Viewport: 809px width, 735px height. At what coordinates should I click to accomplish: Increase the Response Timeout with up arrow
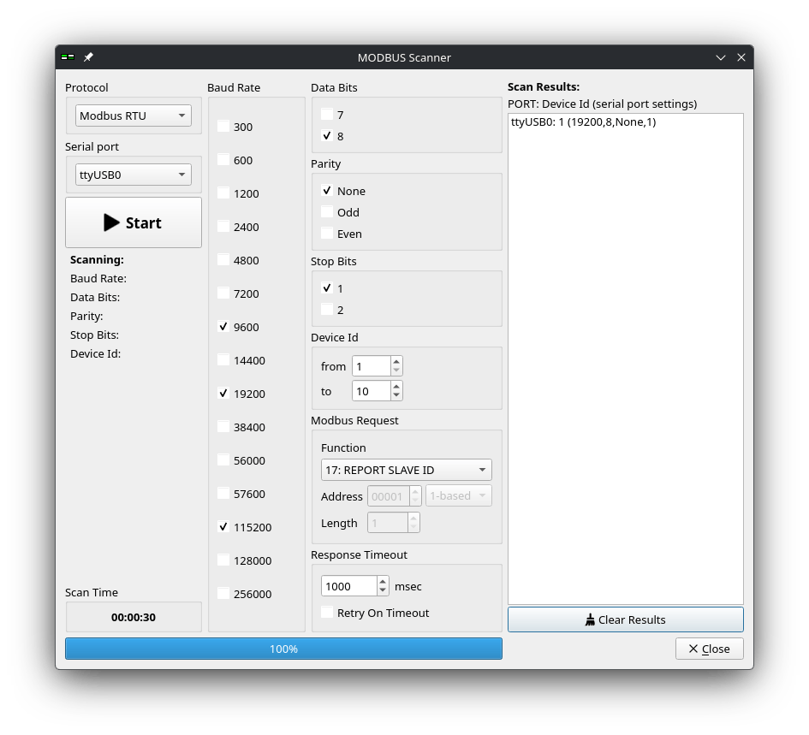pyautogui.click(x=383, y=581)
